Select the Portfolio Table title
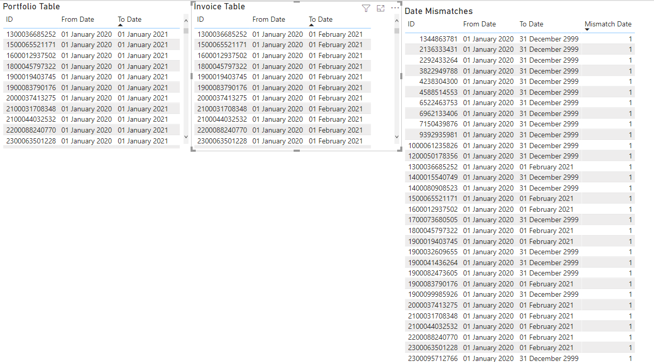 (x=32, y=7)
